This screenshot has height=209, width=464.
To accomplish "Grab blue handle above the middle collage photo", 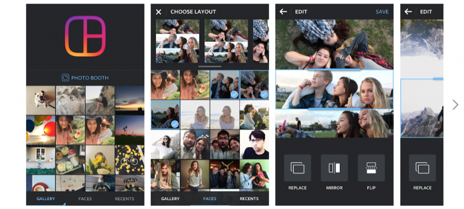I will (x=334, y=70).
